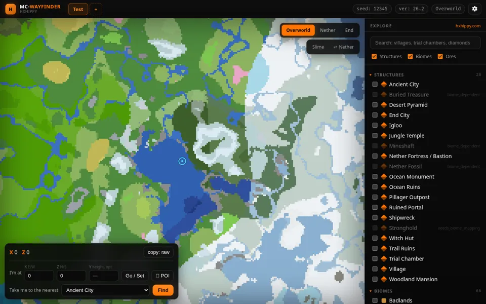
Task: Toggle the Biomes filter checkbox
Action: click(x=410, y=56)
